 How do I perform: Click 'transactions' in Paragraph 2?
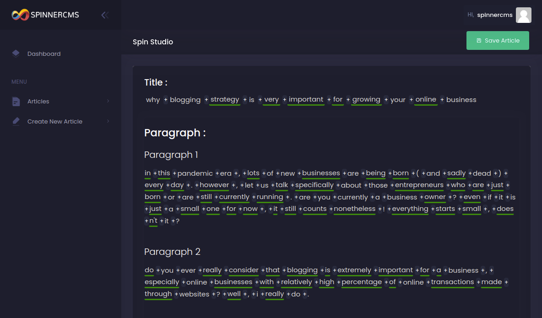point(452,282)
